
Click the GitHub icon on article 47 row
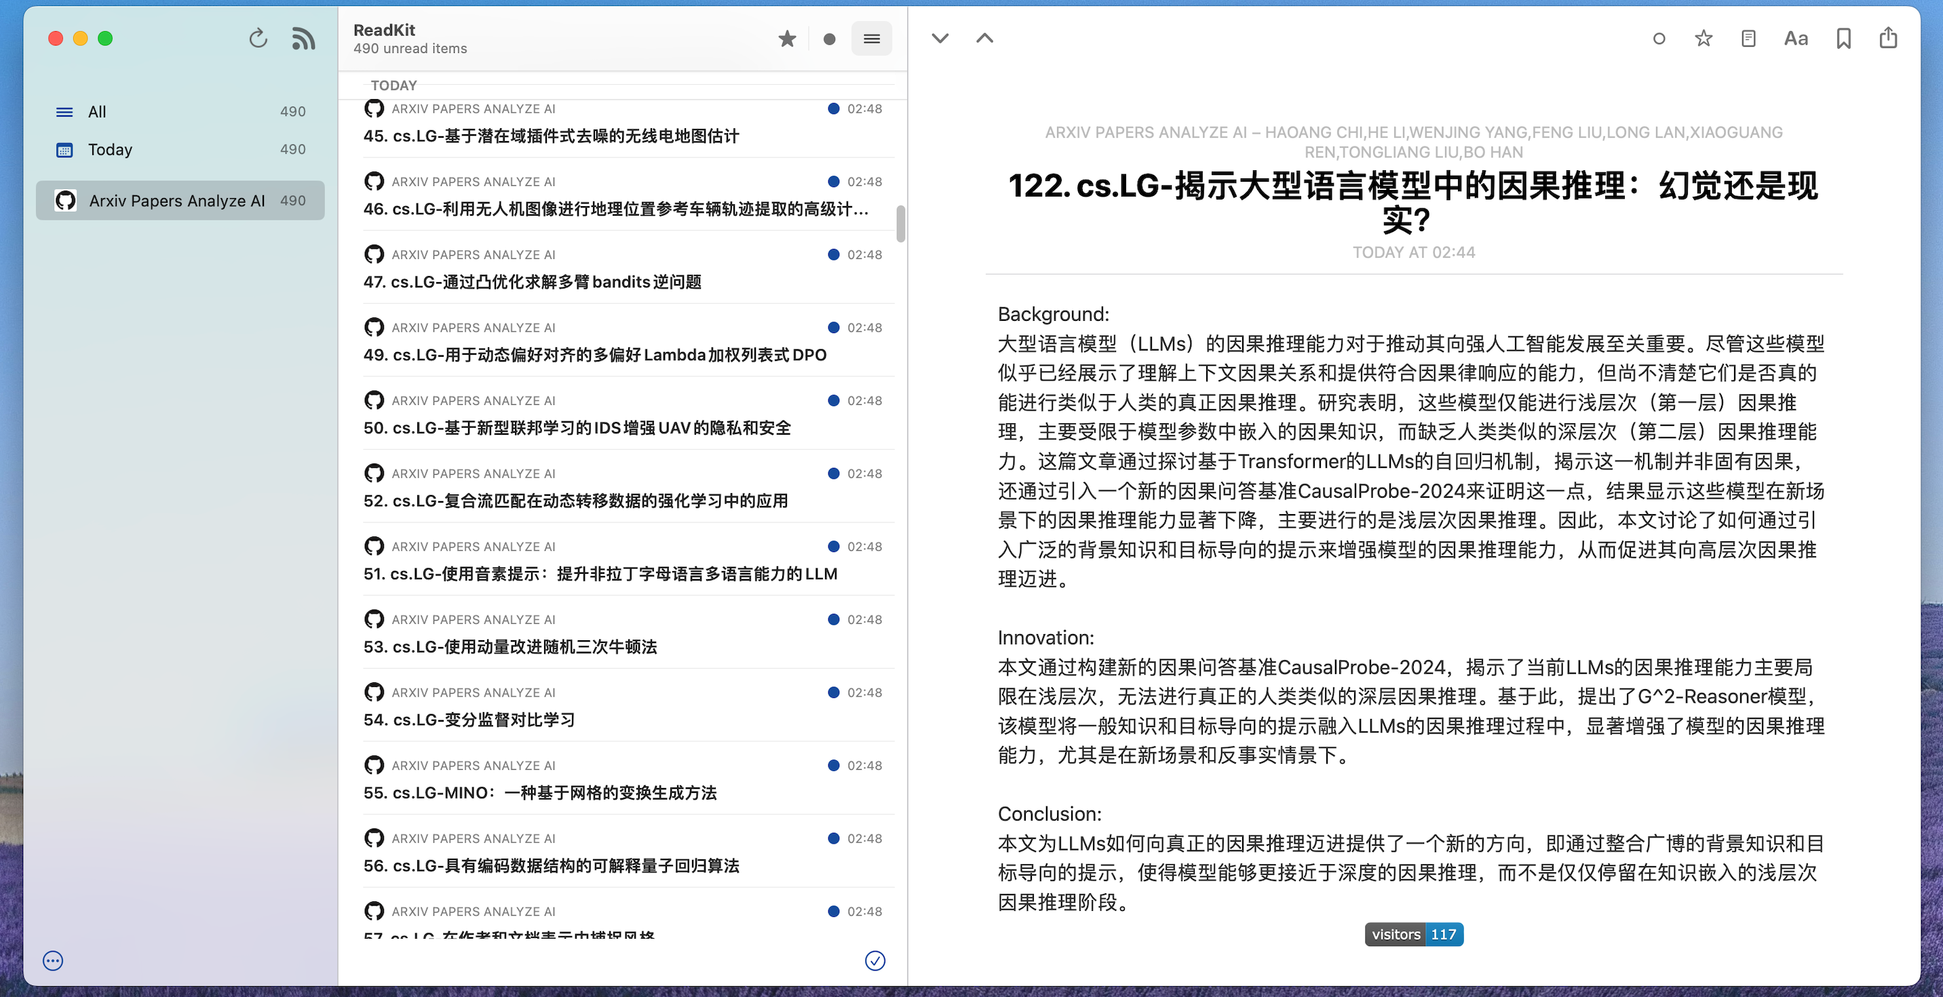point(374,254)
